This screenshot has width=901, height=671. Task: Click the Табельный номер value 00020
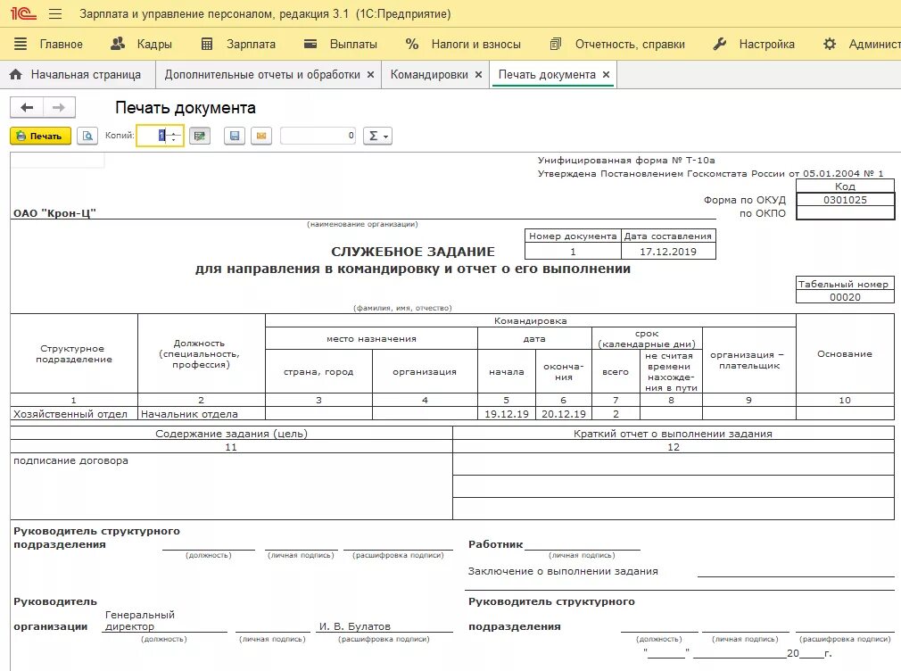(845, 297)
